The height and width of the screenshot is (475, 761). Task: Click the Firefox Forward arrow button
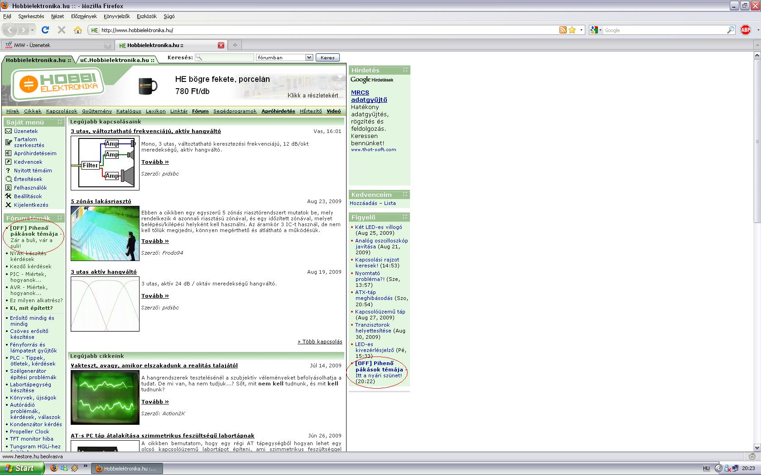(x=23, y=30)
